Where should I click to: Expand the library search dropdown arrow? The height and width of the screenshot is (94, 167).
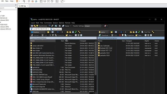[x=16, y=8]
